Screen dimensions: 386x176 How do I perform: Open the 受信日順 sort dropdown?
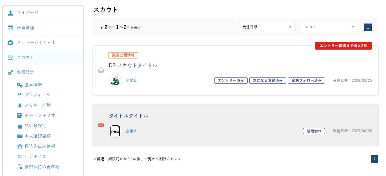tap(267, 27)
